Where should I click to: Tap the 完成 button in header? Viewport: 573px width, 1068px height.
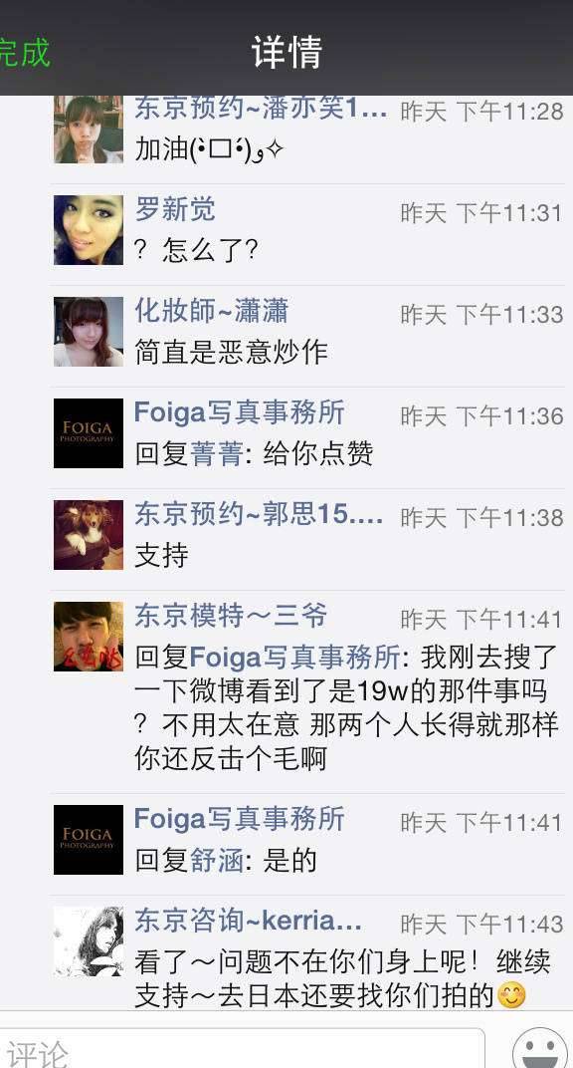pos(25,53)
